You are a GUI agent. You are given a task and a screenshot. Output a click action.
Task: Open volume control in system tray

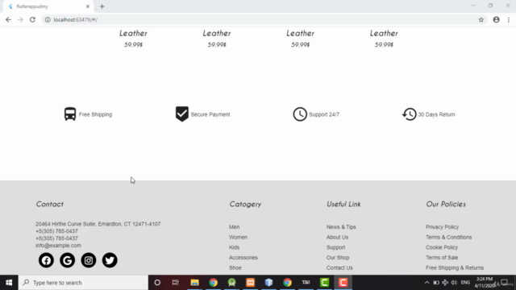click(x=454, y=283)
